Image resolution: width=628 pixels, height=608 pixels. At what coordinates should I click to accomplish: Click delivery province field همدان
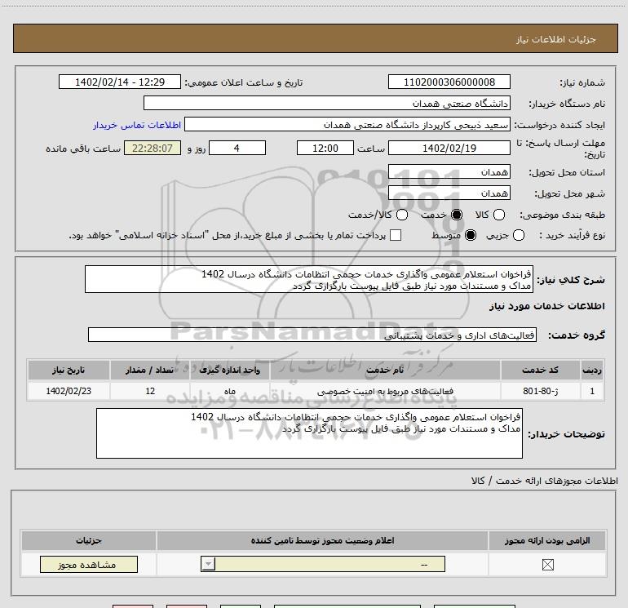coord(449,172)
